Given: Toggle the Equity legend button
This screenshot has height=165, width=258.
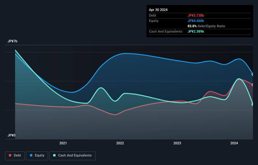Looking at the screenshot, I should (37, 156).
